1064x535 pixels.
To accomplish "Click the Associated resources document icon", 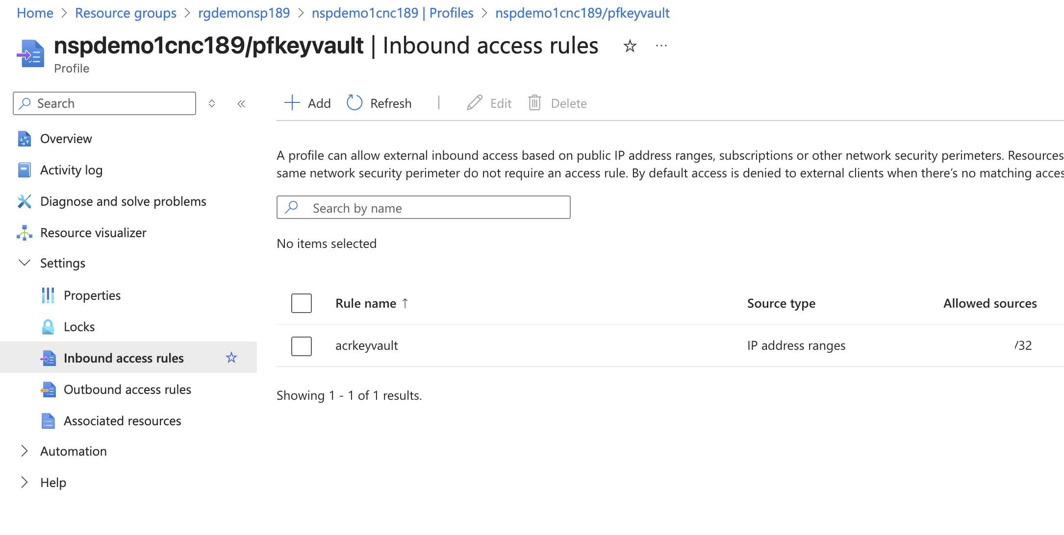I will 48,421.
